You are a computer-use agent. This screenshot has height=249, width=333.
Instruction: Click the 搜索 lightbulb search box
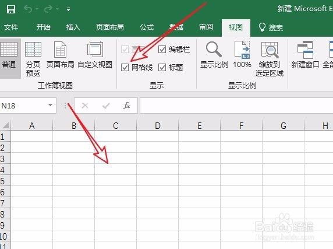(x=271, y=27)
